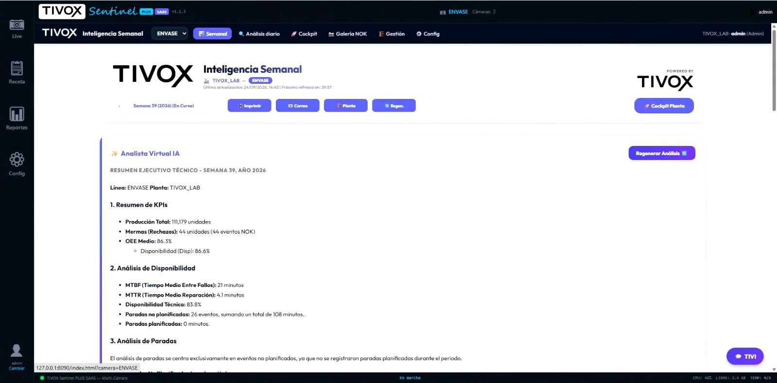Open the Galería NOK tab
Viewport: 777px width, 383px height.
pos(348,34)
